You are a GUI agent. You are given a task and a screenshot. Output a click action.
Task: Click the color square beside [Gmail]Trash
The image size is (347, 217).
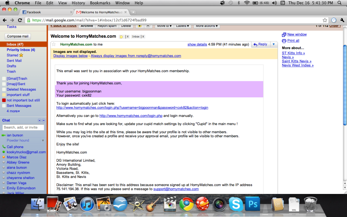pyautogui.click(x=4, y=79)
